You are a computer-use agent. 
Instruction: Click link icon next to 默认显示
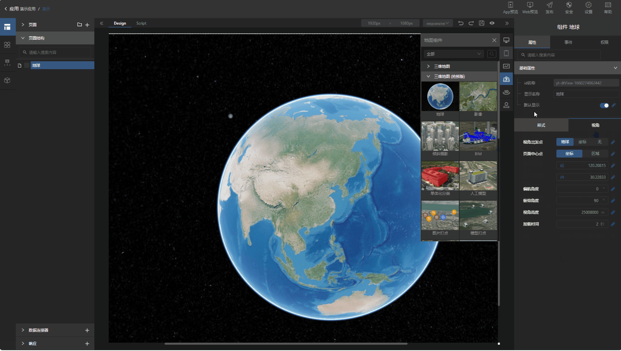(x=613, y=105)
